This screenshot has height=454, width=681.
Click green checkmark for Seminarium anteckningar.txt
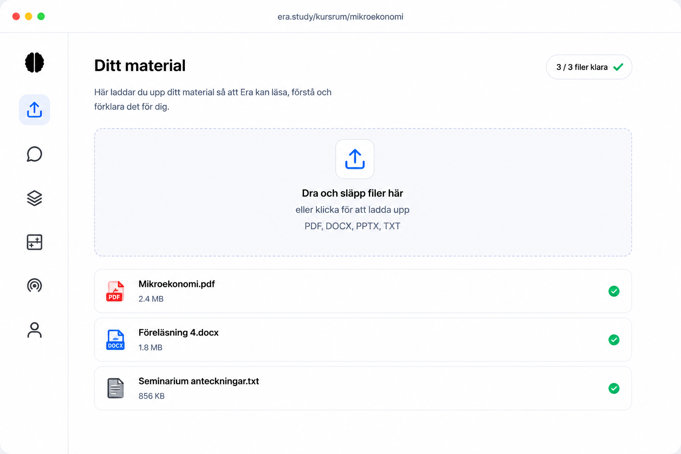(614, 388)
